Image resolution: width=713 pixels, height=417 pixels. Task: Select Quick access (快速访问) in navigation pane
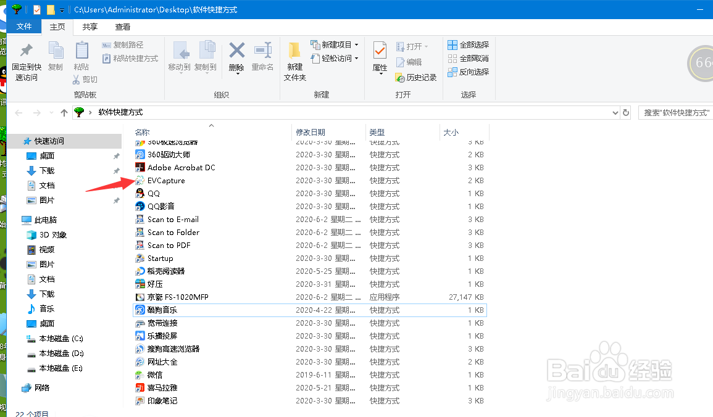(64, 141)
